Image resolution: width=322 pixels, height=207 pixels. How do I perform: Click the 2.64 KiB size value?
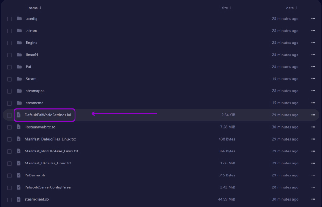(x=228, y=115)
